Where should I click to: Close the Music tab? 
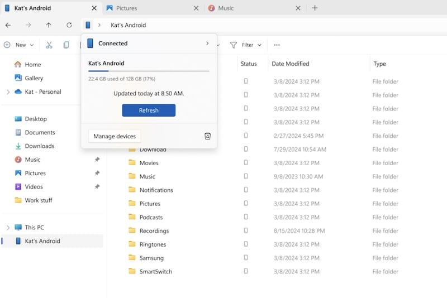298,8
